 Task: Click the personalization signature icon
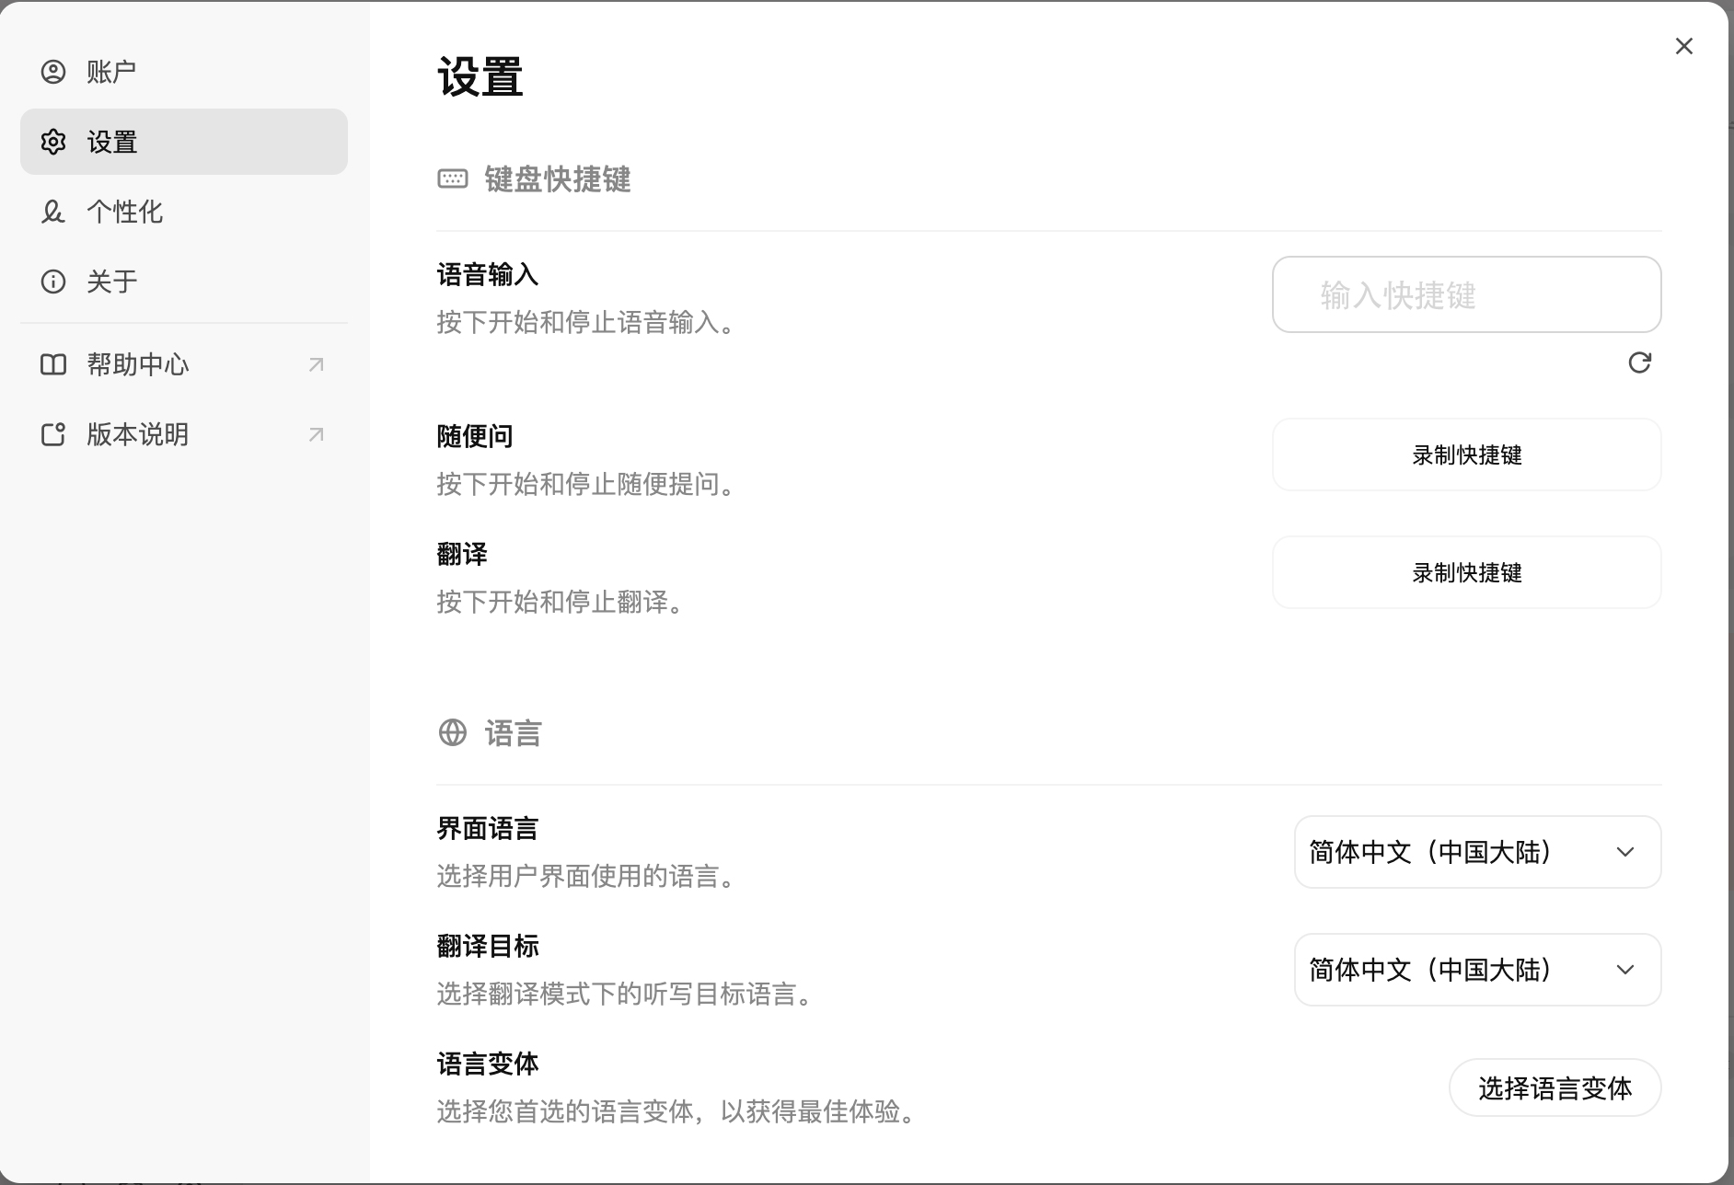(53, 212)
